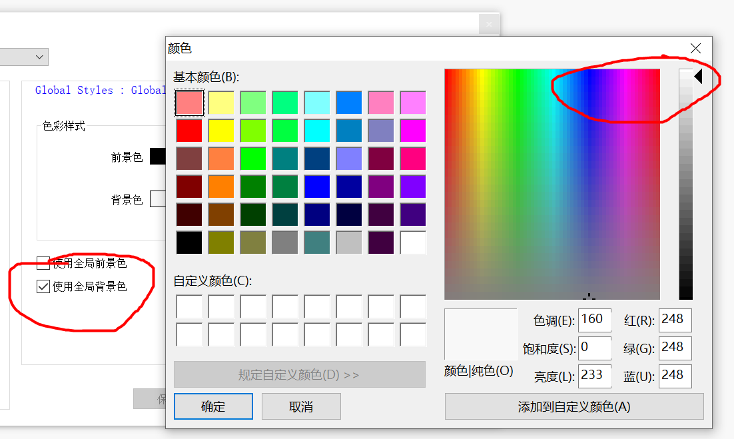734x439 pixels.
Task: Click the 饱和度(S) input field
Action: tap(595, 348)
